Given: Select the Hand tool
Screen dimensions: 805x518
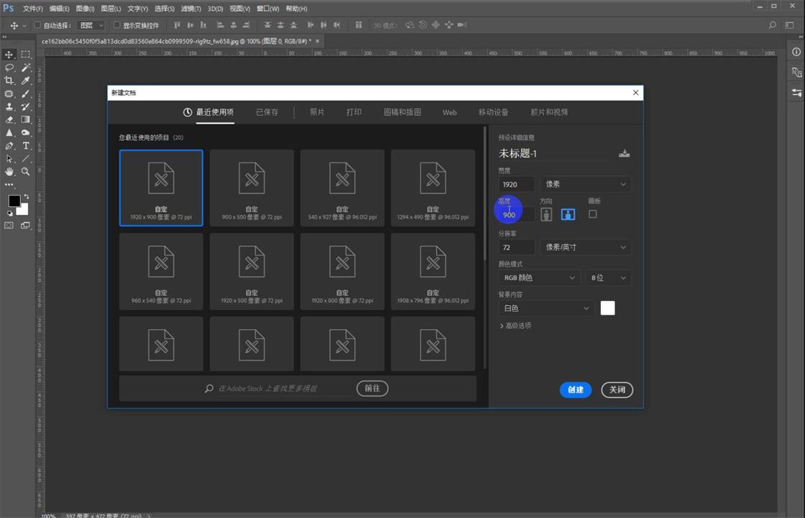Looking at the screenshot, I should click(9, 172).
